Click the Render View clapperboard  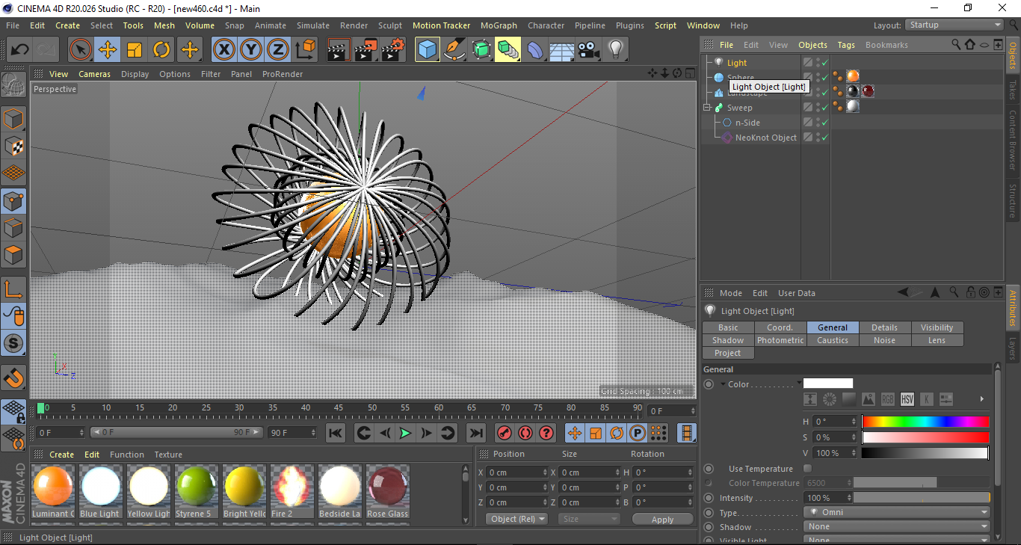click(339, 50)
